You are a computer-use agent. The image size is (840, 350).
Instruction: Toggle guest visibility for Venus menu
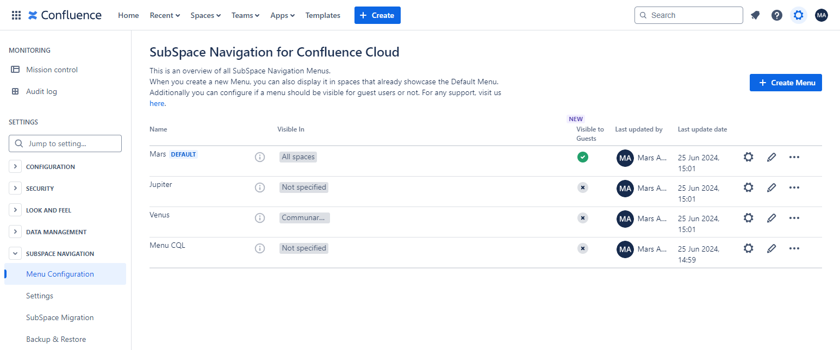click(x=582, y=218)
